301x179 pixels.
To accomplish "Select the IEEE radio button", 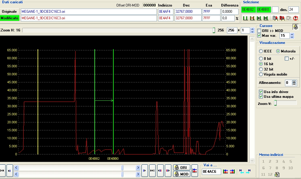I will pyautogui.click(x=261, y=51).
